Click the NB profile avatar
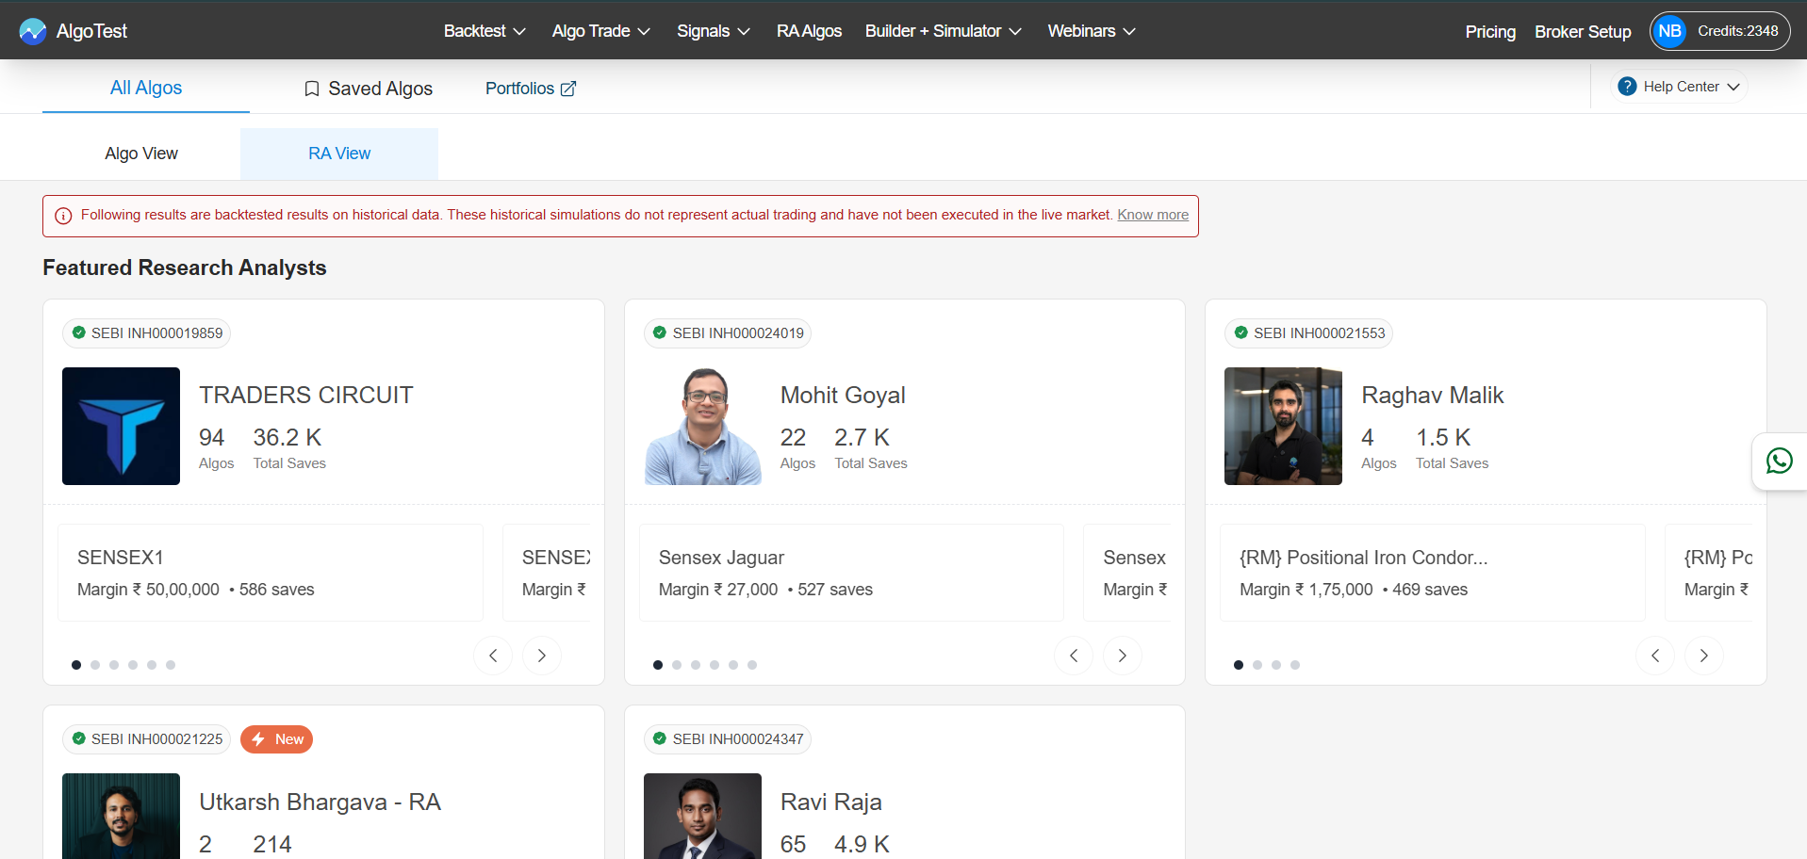 click(1669, 31)
